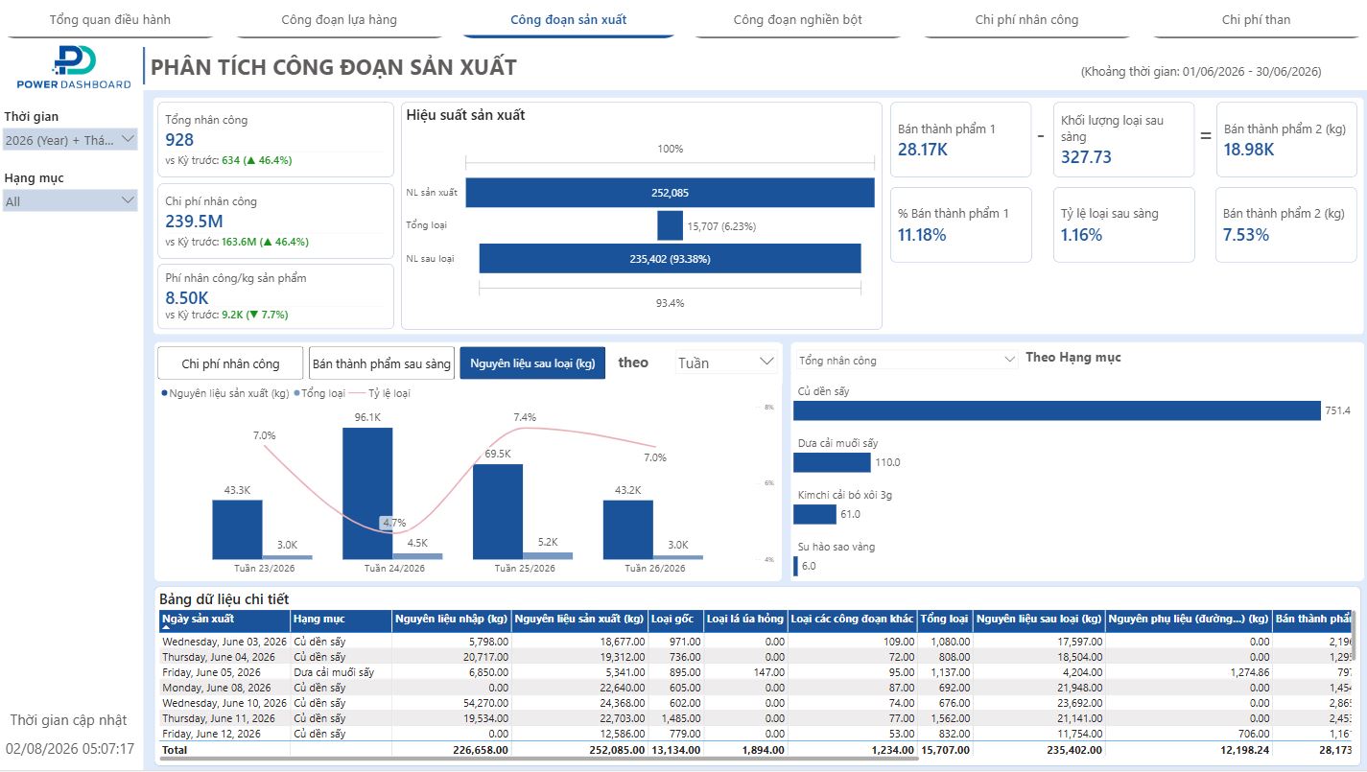This screenshot has height=772, width=1367.
Task: Select the Củ dền sấy bar
Action: (x=1057, y=410)
